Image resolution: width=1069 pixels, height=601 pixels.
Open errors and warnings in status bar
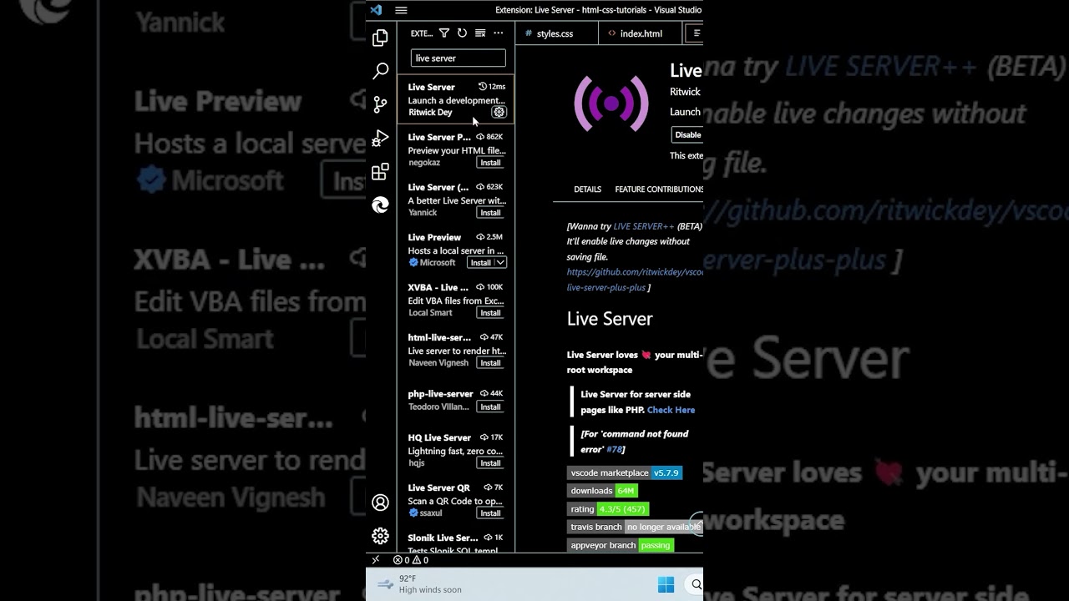(411, 560)
